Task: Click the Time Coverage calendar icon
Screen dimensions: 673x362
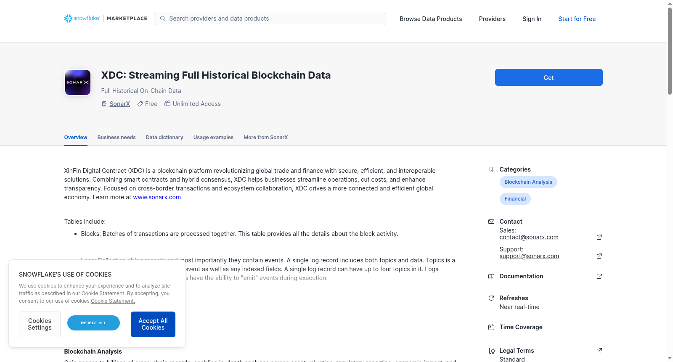Action: [491, 327]
